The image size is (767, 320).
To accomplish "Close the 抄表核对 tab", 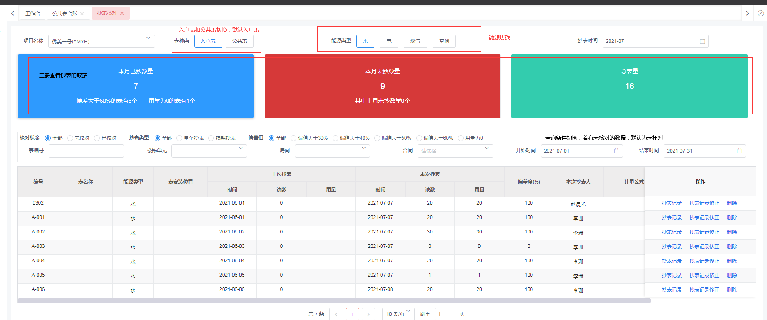I will (x=122, y=13).
